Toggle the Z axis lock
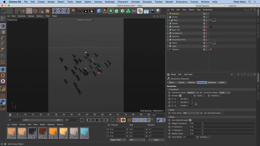The height and width of the screenshot is (146, 260). (x=67, y=11)
